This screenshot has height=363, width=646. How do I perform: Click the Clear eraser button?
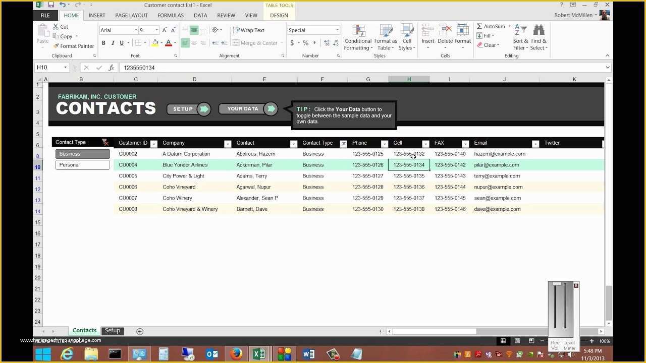coord(488,45)
